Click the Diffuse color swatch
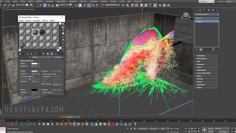The image size is (236, 133). 34,64
